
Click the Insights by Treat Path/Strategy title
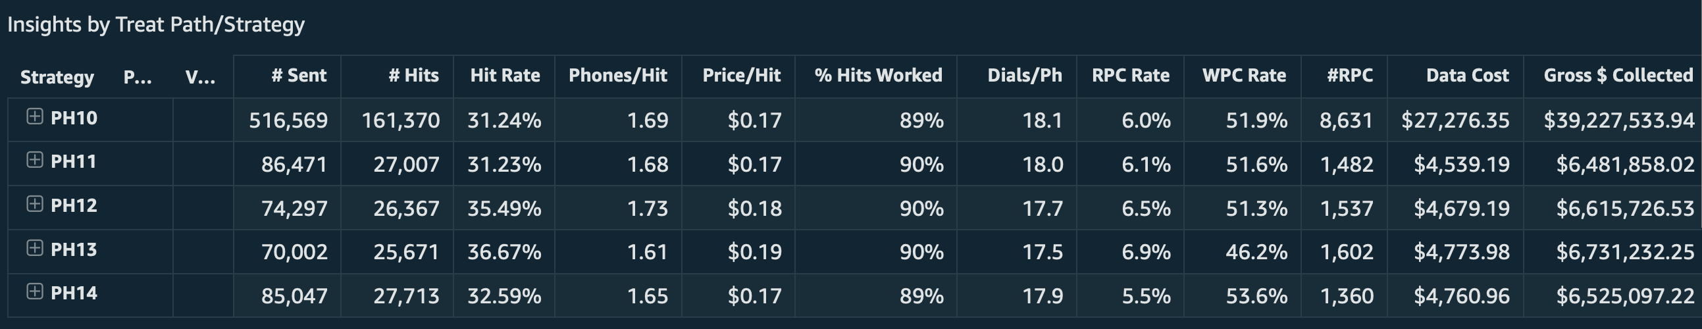click(x=156, y=24)
